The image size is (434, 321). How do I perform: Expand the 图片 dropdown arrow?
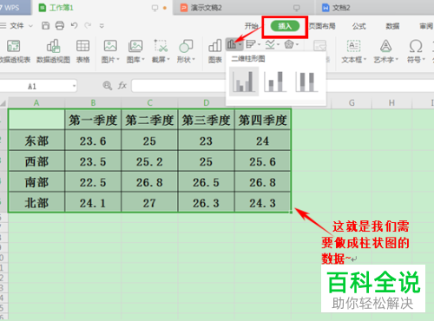118,59
